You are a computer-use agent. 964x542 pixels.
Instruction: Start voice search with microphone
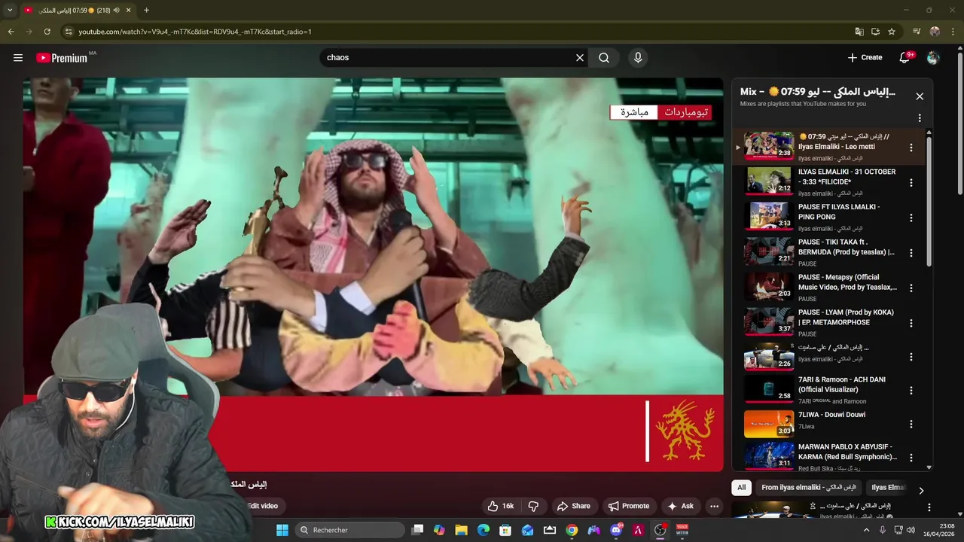[x=638, y=57]
